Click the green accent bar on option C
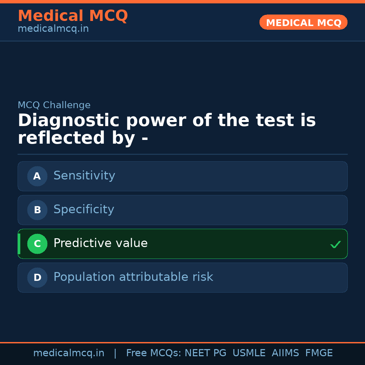The height and width of the screenshot is (365, 365). pyautogui.click(x=19, y=244)
